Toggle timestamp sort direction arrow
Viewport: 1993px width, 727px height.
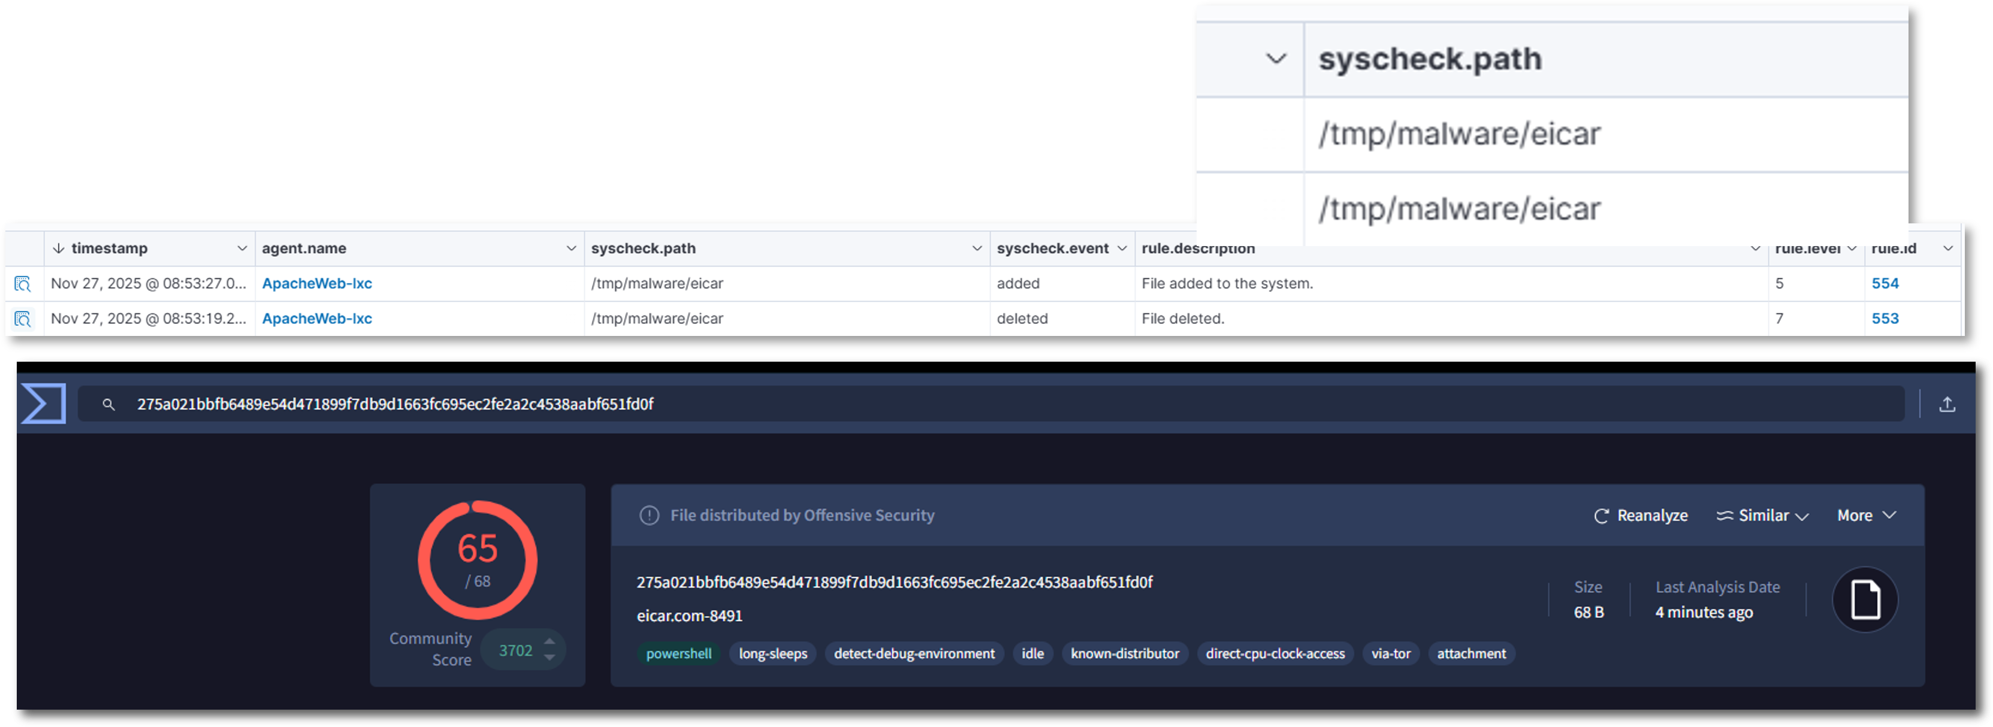58,249
